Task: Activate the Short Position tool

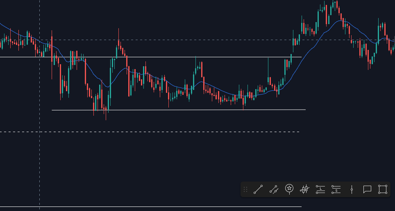Action: (x=336, y=189)
